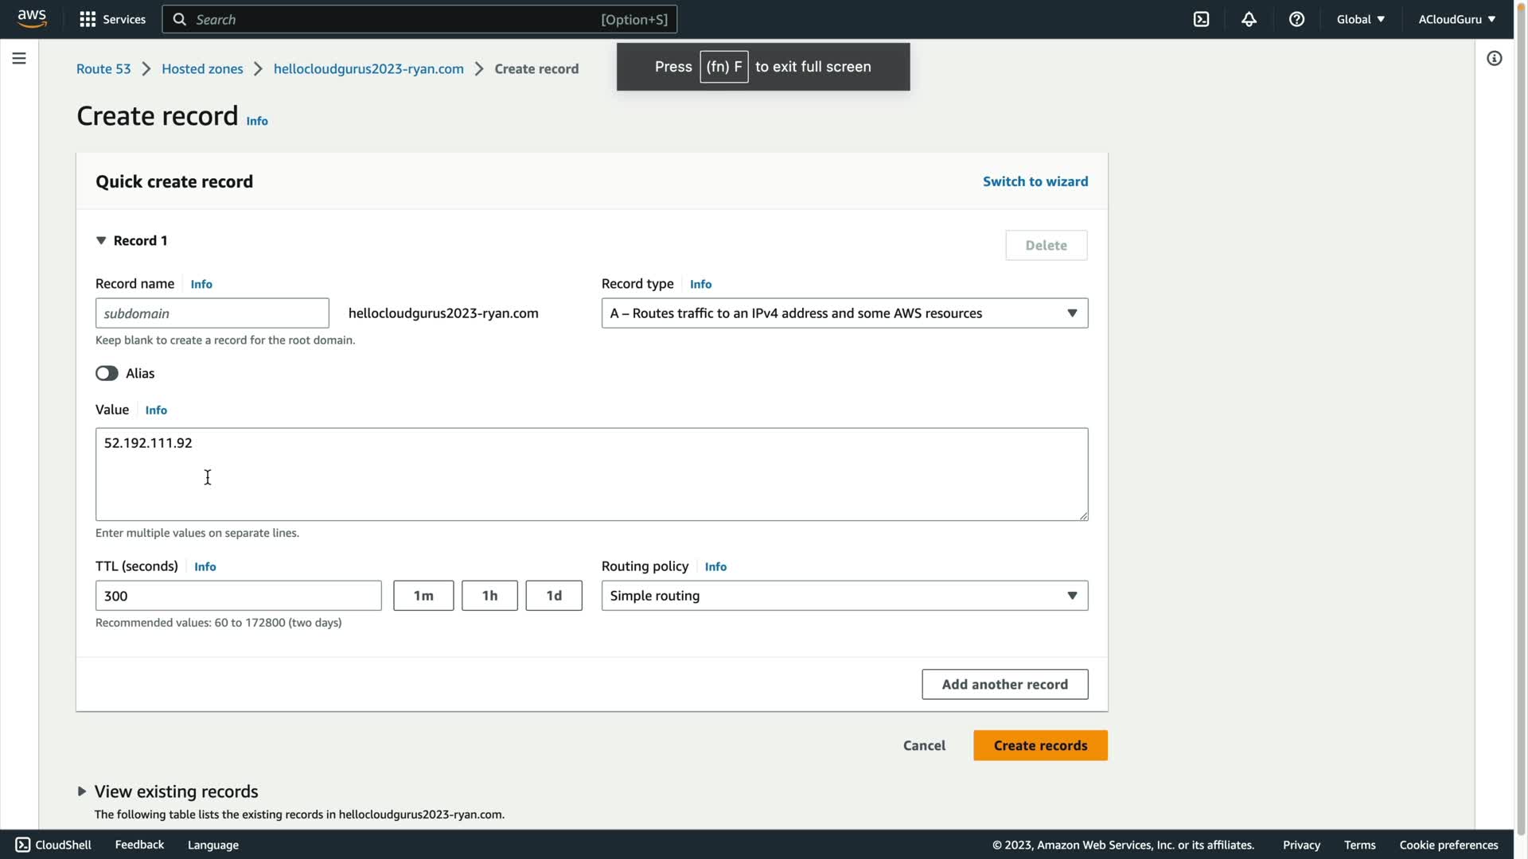Set TTL to 1h preset
This screenshot has width=1528, height=859.
coord(489,596)
